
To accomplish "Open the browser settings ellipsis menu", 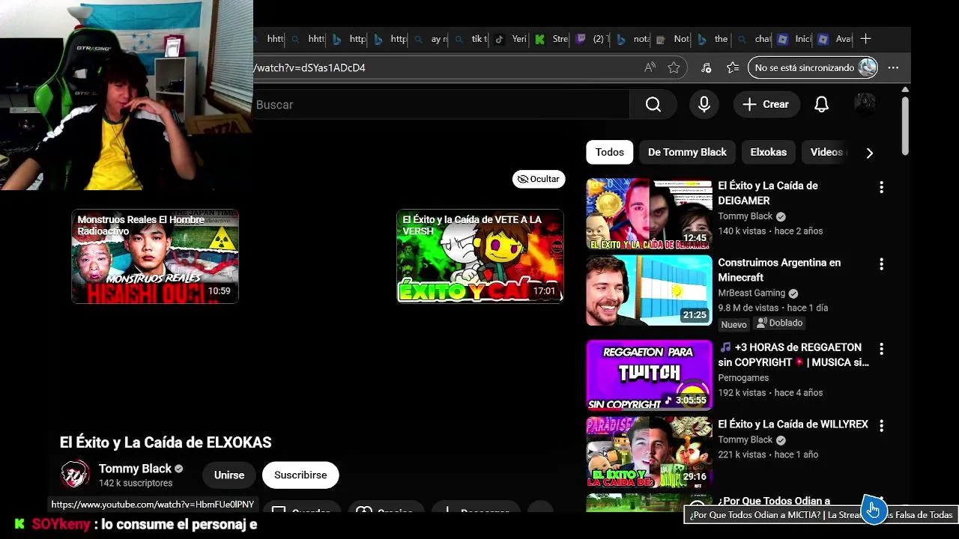I will pyautogui.click(x=893, y=67).
